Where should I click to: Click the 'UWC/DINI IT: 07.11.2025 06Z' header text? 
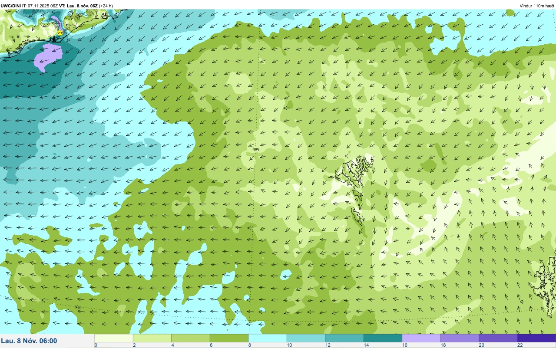(30, 6)
